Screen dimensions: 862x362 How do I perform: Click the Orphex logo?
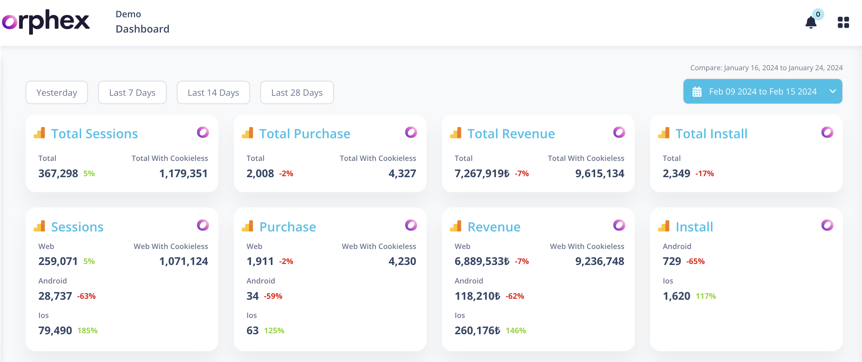(x=46, y=22)
